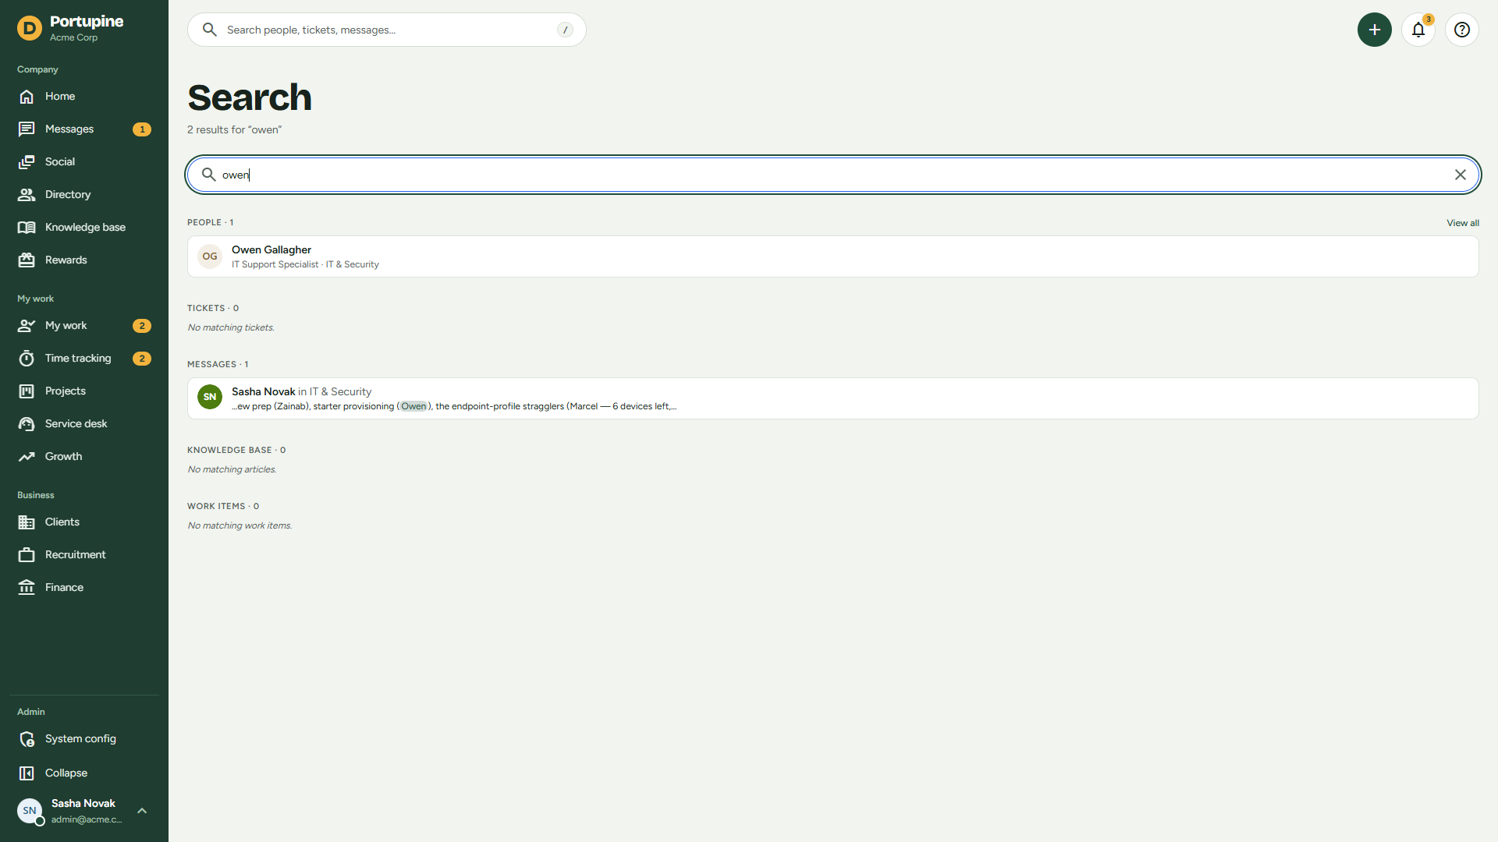The width and height of the screenshot is (1498, 842).
Task: Click the green plus create button
Action: click(1375, 30)
